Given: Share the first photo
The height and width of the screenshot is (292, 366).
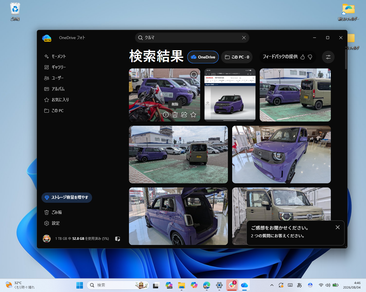Looking at the screenshot, I should coord(184,115).
